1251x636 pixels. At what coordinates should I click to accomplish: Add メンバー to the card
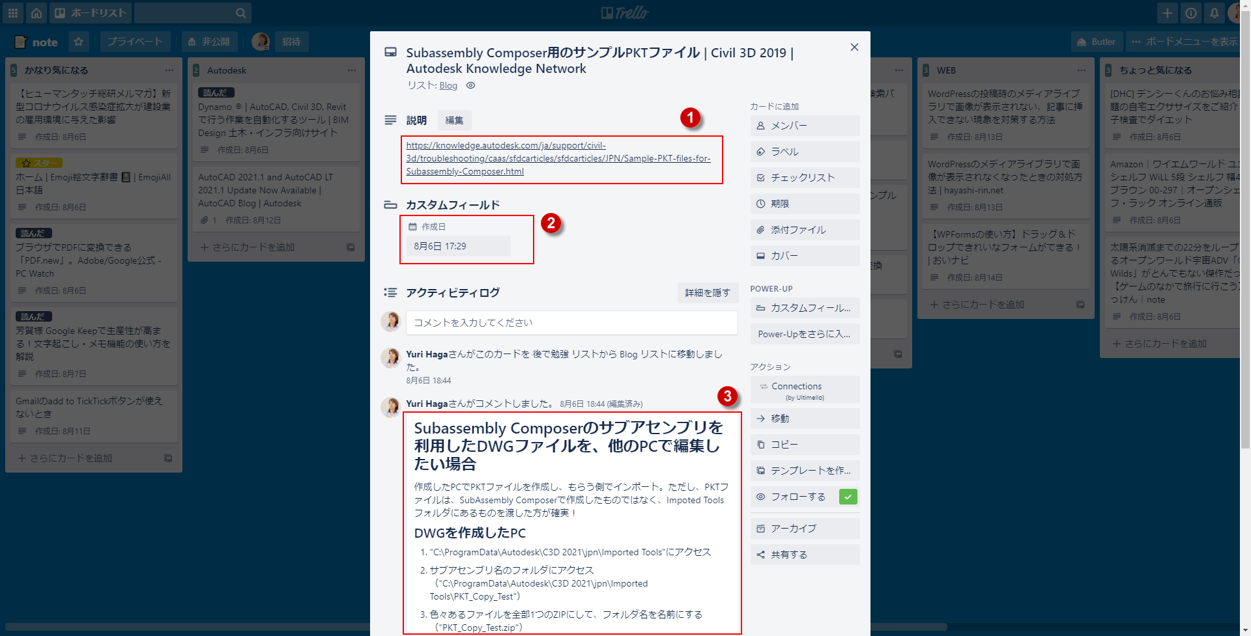click(805, 126)
